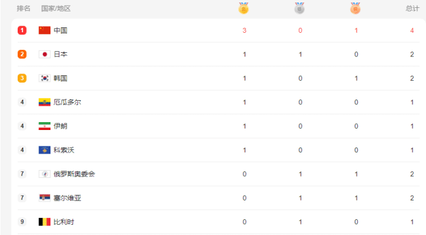Click the gold medal icon in the header

click(x=243, y=8)
